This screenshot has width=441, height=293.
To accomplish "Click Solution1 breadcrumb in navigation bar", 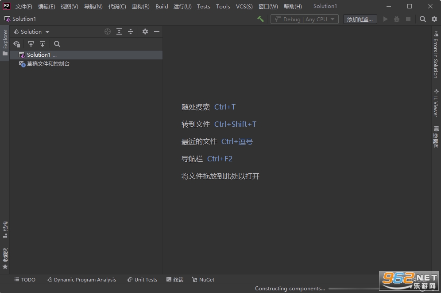I will (20, 19).
